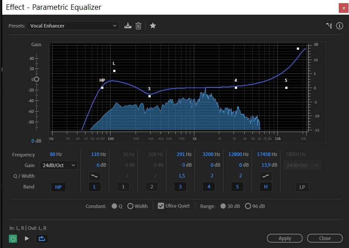Toggle the L low shelf band button
The image size is (349, 248).
pos(94,187)
